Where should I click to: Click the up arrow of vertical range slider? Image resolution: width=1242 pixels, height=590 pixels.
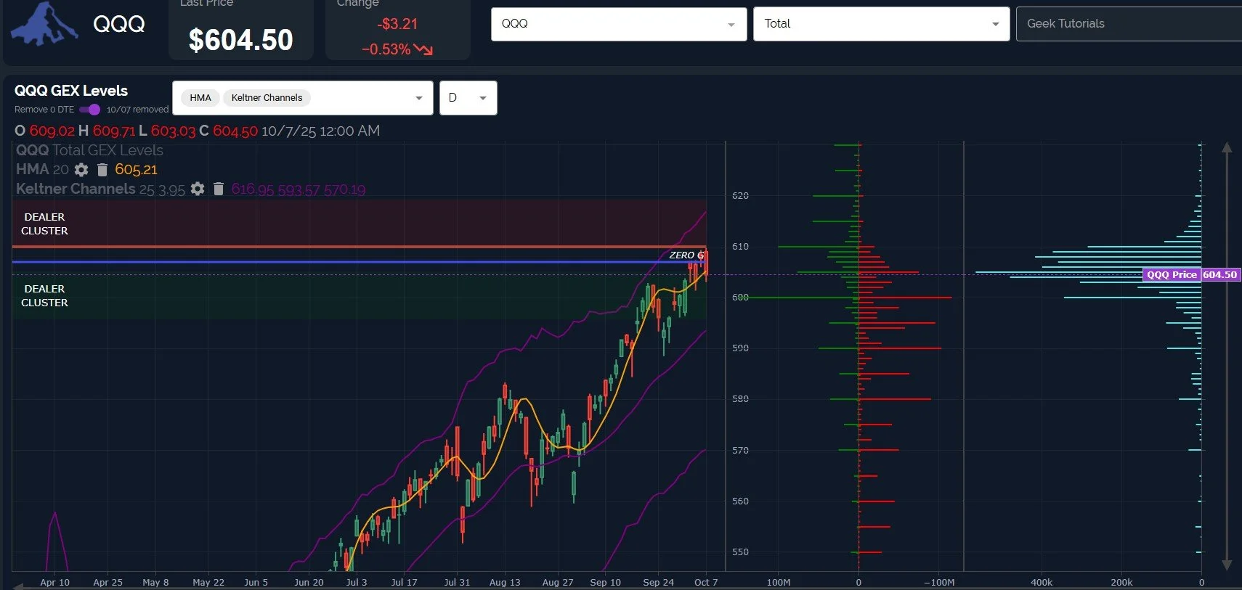click(1227, 147)
